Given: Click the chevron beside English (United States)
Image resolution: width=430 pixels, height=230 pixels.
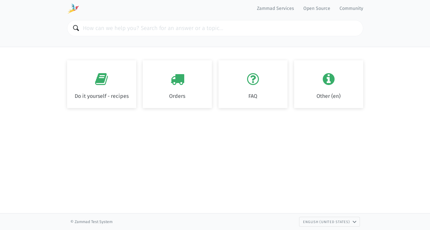Looking at the screenshot, I should tap(355, 222).
